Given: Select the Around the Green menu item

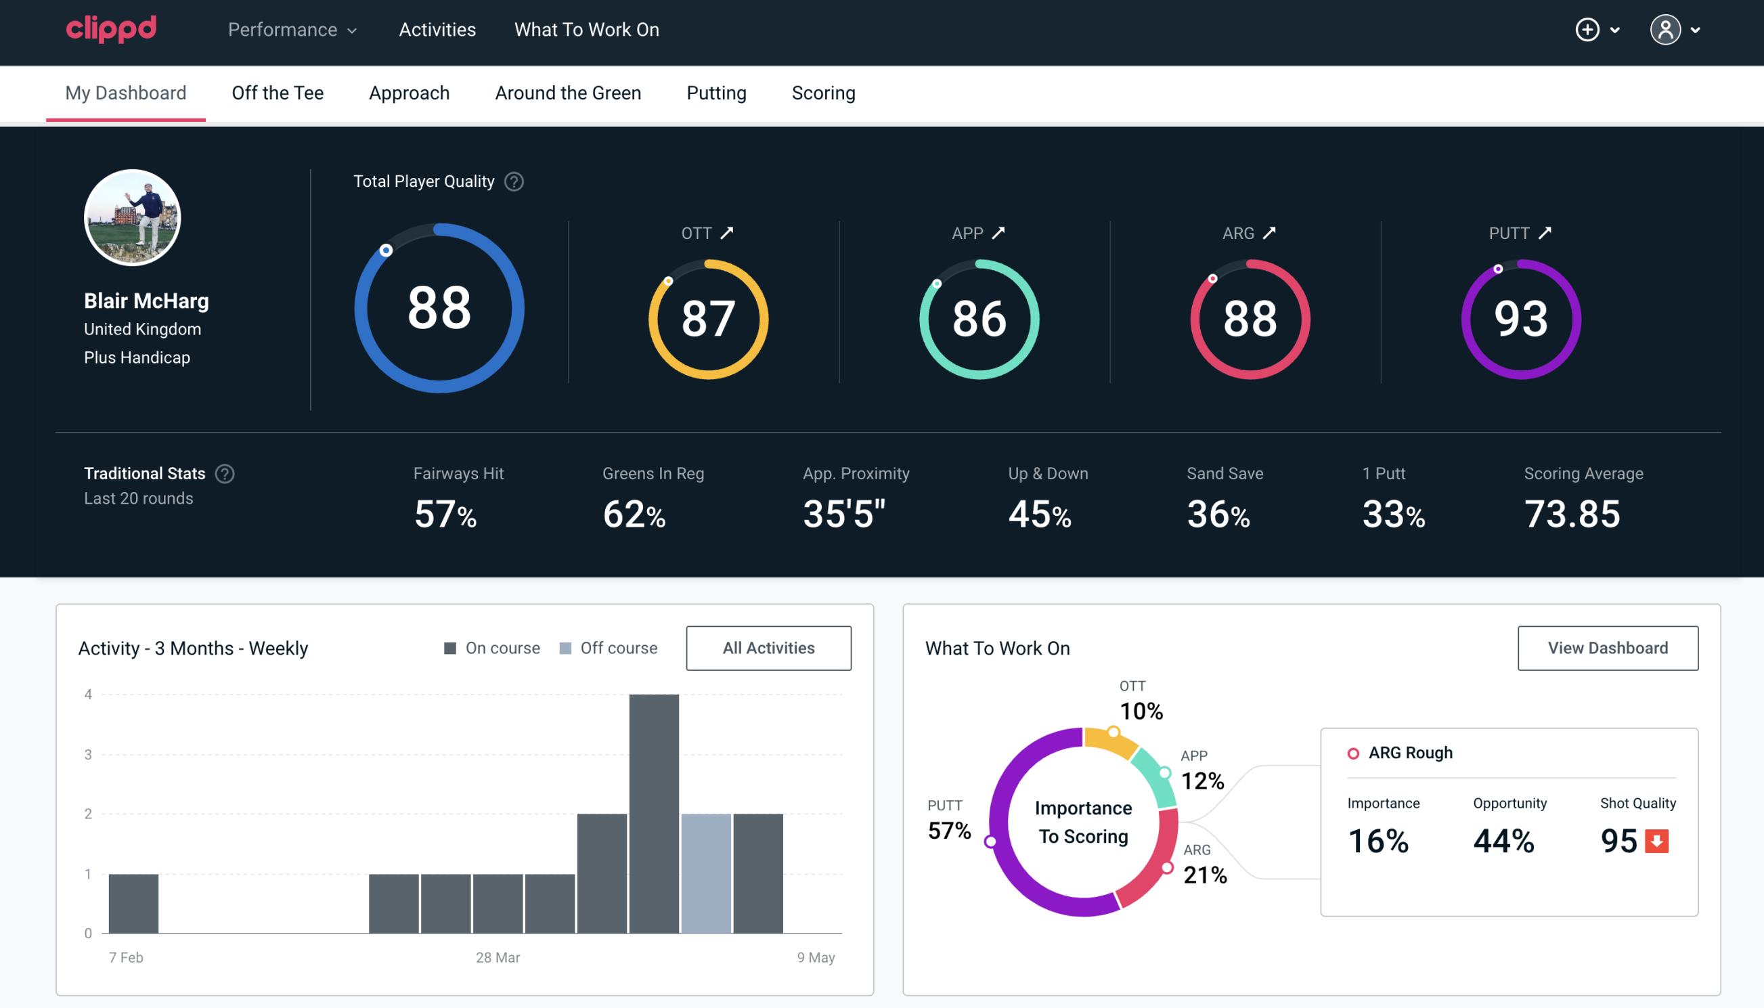Looking at the screenshot, I should [x=567, y=92].
